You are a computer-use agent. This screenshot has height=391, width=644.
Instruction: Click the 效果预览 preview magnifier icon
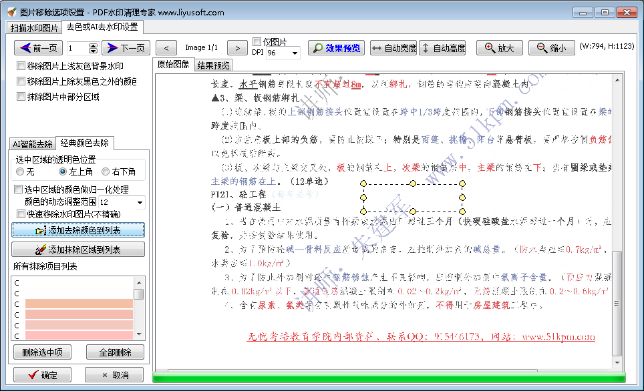click(x=319, y=47)
